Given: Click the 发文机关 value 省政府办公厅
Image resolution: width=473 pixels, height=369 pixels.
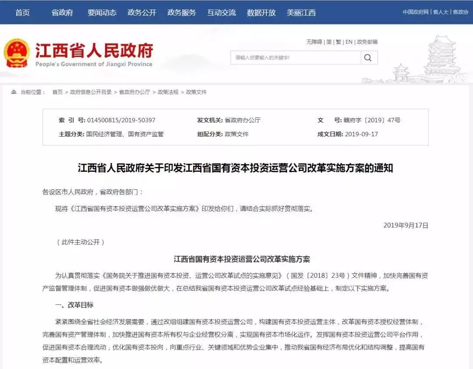Looking at the screenshot, I should click(x=243, y=120).
